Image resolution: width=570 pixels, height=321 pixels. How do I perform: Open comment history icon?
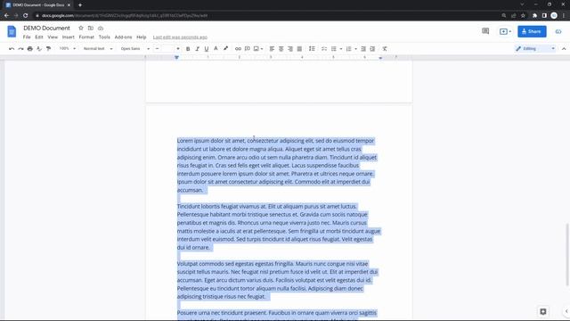(x=485, y=31)
